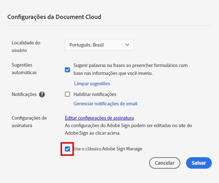This screenshot has width=219, height=183.
Task: Click the Sugerir palavras ou frases description text
Action: [130, 69]
